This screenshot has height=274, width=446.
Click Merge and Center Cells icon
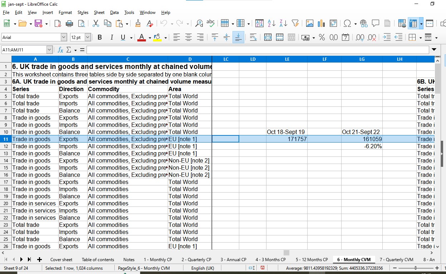click(268, 37)
